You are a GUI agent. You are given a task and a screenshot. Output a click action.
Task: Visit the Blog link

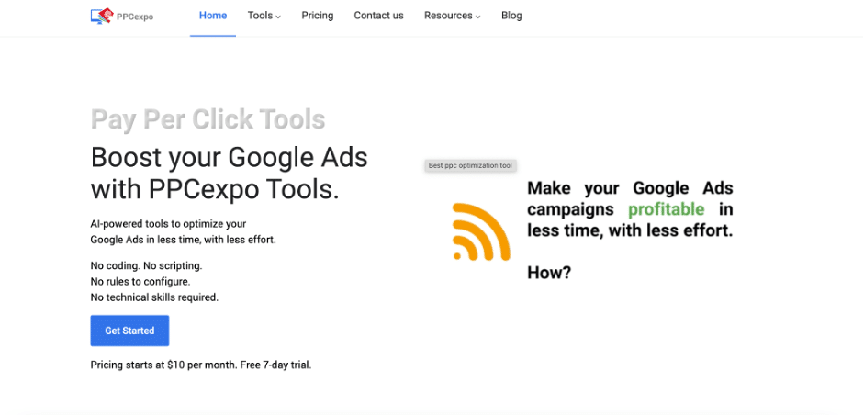(x=511, y=16)
